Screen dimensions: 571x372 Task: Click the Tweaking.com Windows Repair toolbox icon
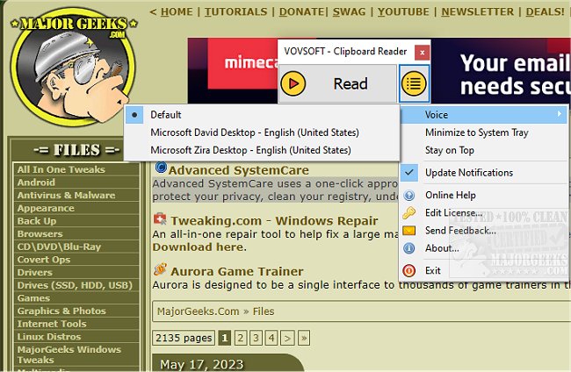pos(160,219)
